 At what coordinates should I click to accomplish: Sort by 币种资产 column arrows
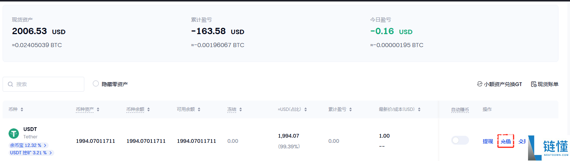coord(98,109)
